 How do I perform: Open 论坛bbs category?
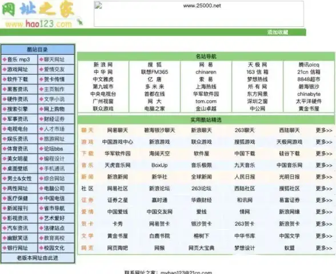(x=53, y=149)
